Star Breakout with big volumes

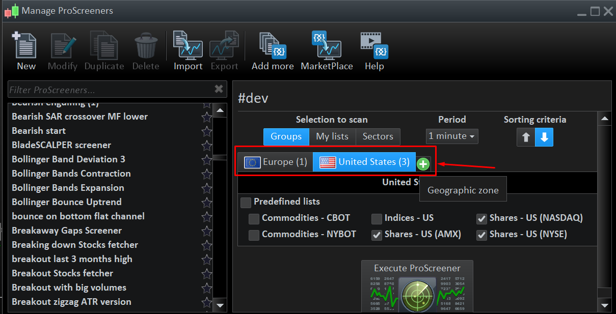tap(206, 288)
